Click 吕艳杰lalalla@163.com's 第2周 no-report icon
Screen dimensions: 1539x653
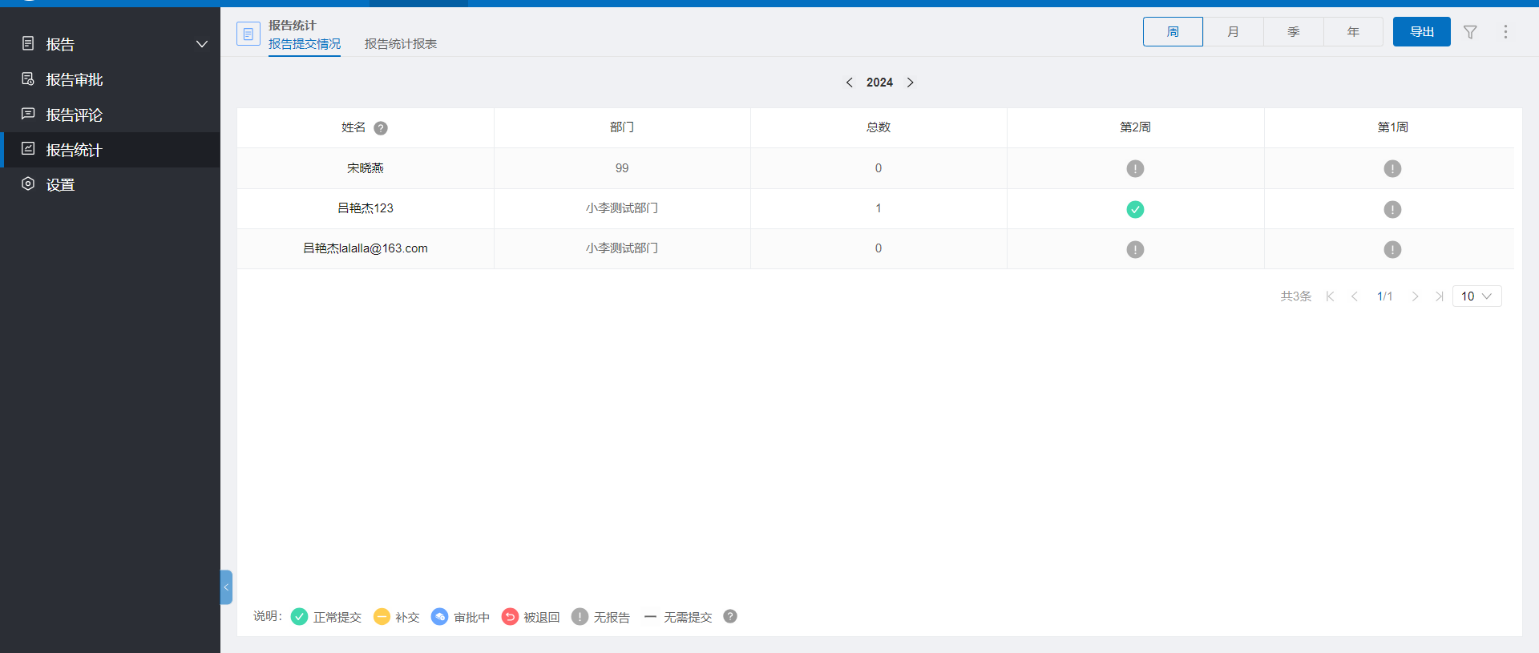(1135, 249)
